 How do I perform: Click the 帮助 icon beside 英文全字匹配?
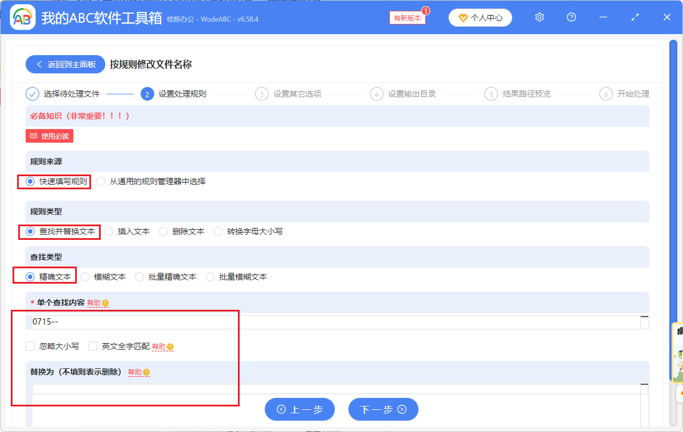170,346
